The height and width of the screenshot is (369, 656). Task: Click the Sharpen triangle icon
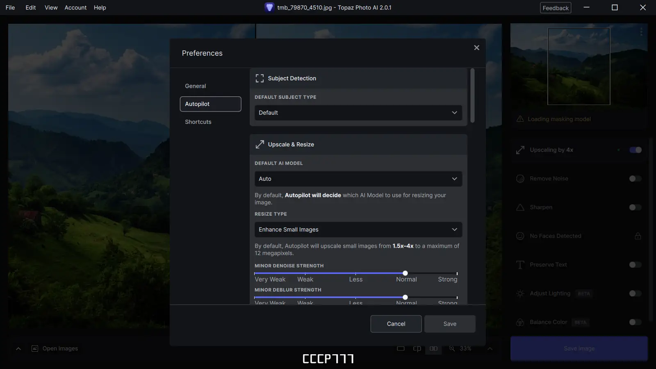pos(520,207)
